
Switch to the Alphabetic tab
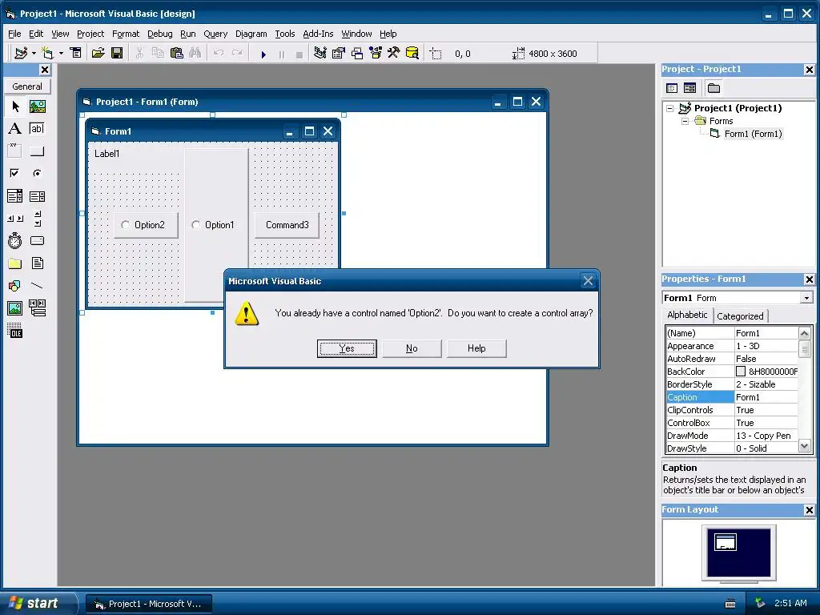[687, 315]
